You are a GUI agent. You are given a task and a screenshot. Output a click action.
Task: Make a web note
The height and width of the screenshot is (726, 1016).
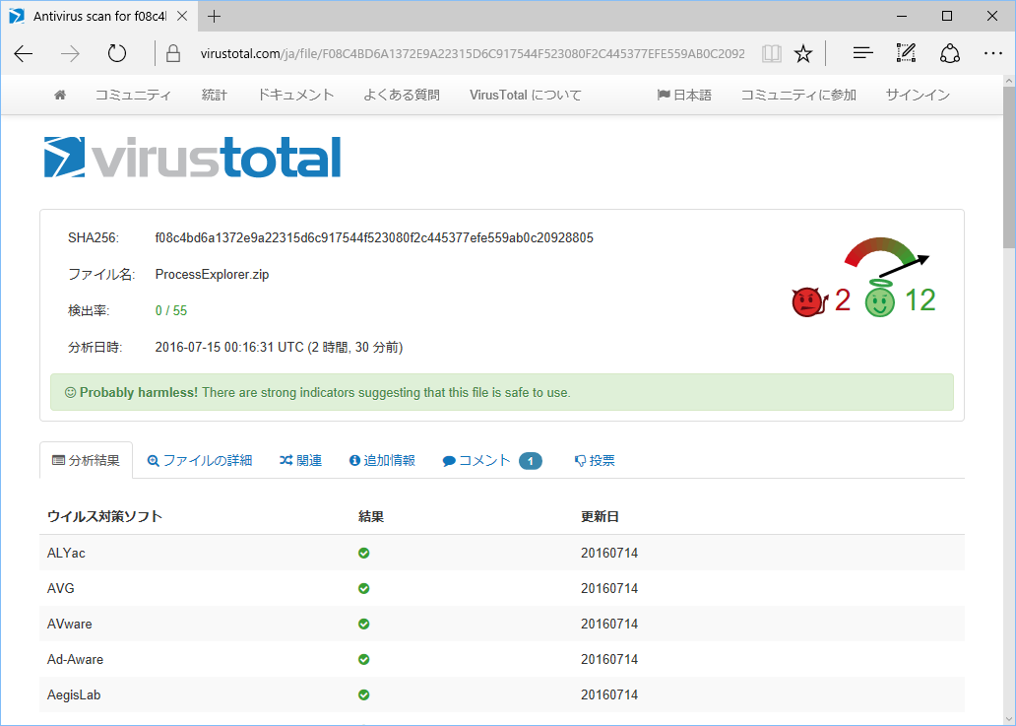point(906,53)
